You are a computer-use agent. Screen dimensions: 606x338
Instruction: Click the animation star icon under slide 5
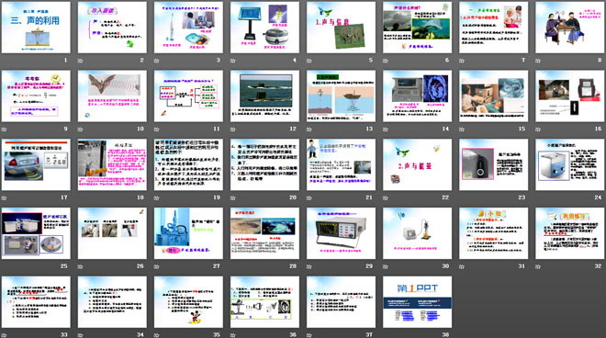pyautogui.click(x=309, y=61)
